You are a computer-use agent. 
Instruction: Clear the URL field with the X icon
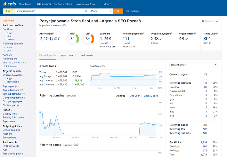pos(85,11)
